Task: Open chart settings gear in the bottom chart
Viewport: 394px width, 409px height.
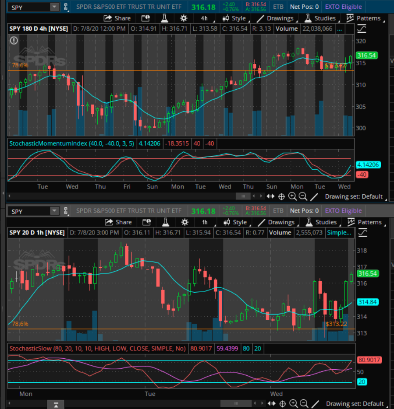Action: coord(185,222)
